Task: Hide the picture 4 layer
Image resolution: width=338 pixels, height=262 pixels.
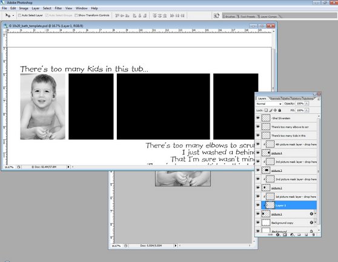Action: click(258, 152)
